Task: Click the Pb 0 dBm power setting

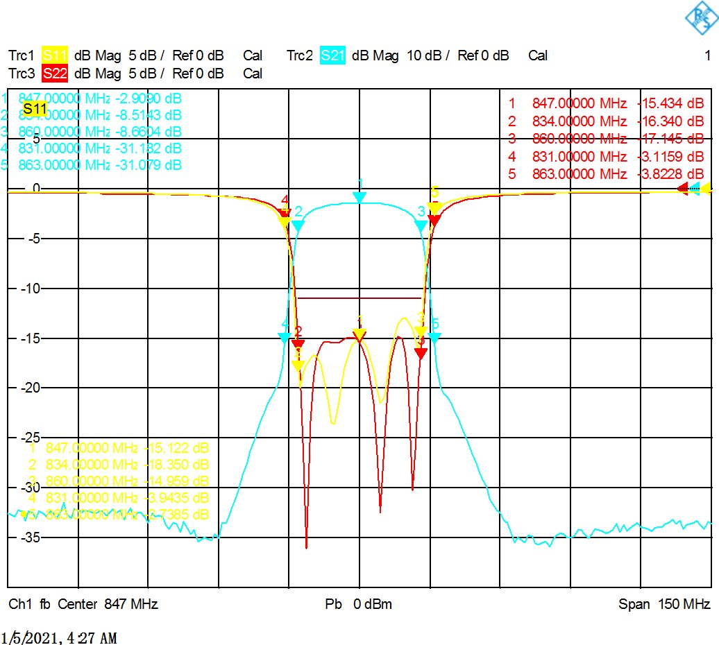Action: [359, 604]
